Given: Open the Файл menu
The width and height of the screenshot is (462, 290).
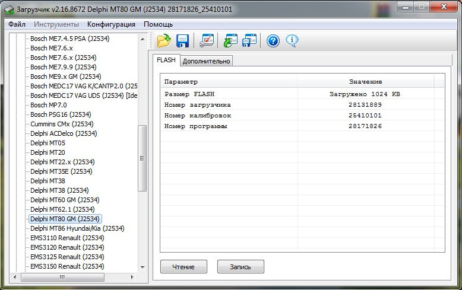Looking at the screenshot, I should (17, 24).
